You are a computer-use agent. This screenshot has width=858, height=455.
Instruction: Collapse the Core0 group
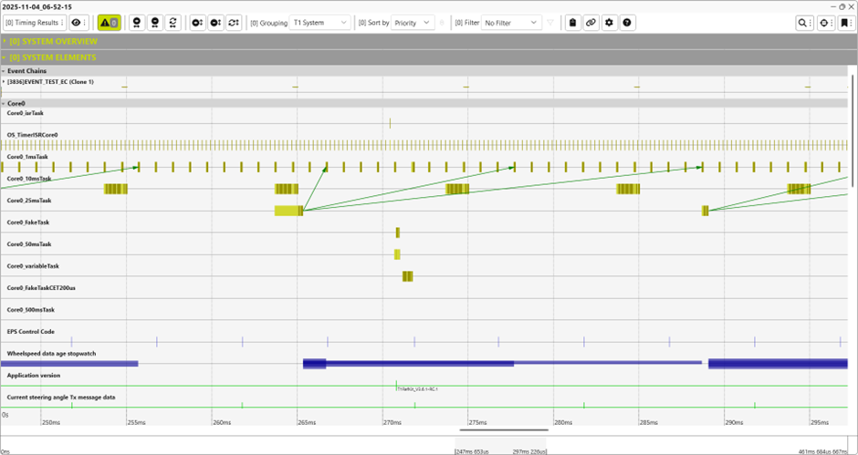pos(4,103)
